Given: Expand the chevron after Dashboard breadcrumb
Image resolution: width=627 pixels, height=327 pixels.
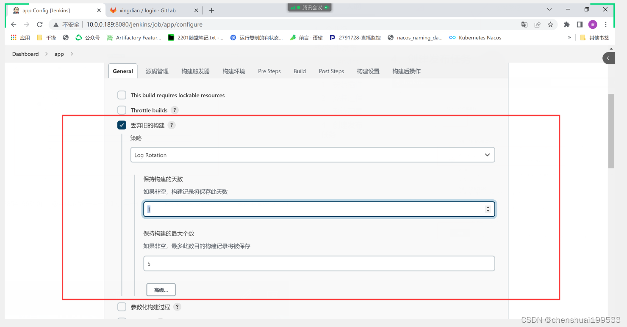Looking at the screenshot, I should pos(46,54).
